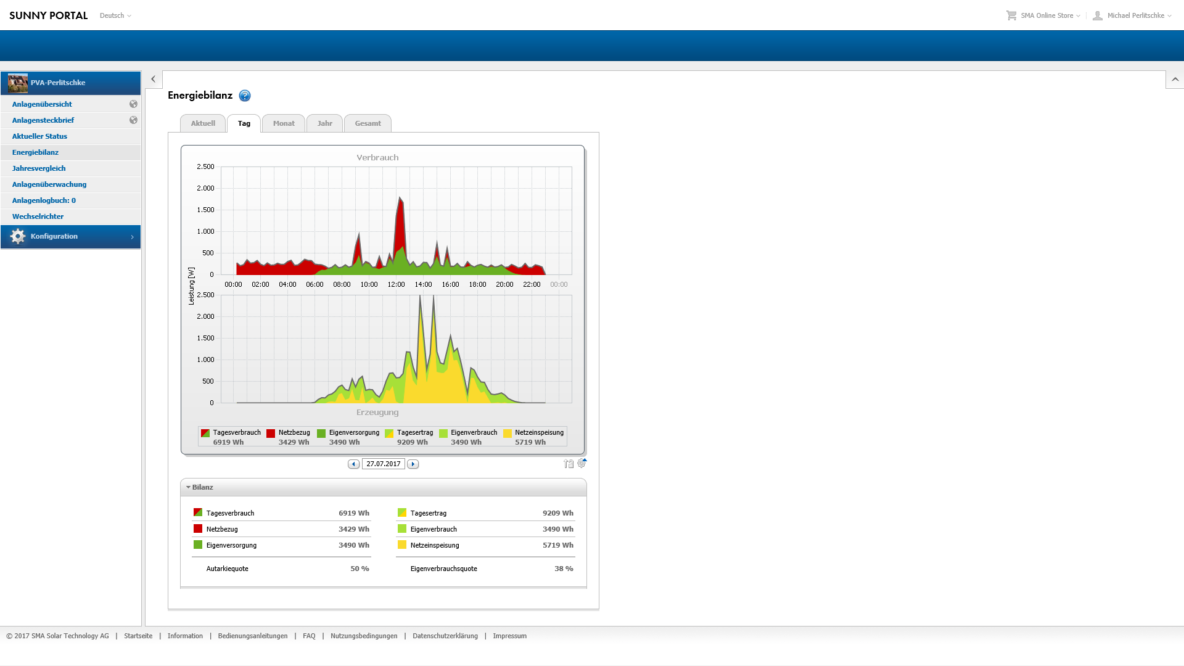Image resolution: width=1184 pixels, height=666 pixels.
Task: Click the date field showing 27.07.2017
Action: click(x=383, y=464)
